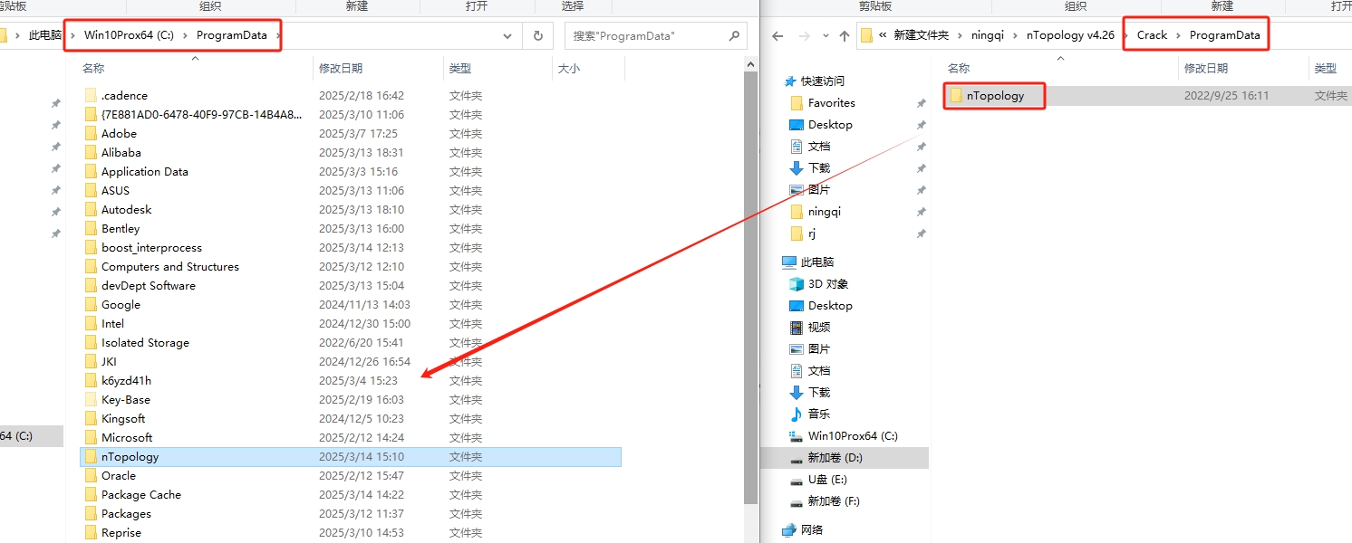Select the Autodesk folder
The image size is (1352, 543).
(126, 209)
